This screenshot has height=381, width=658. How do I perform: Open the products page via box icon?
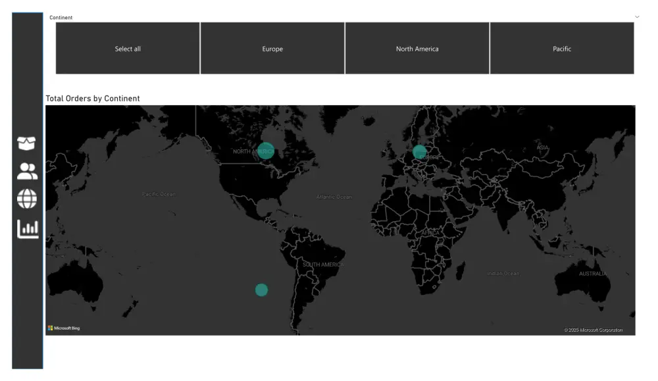tap(27, 141)
